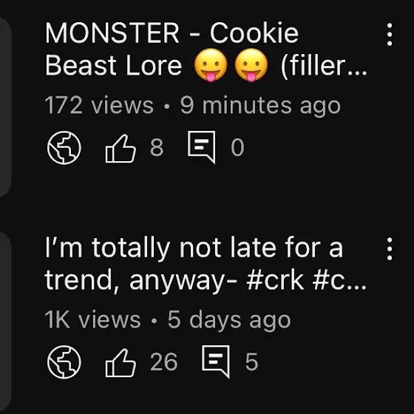Open comments icon with 0 comments

201,147
